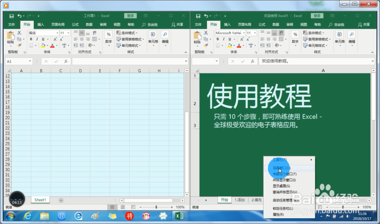380x224 pixels.
Task: Open the 文件 tab in the 欢迎使用 Excel1 window
Action: [198, 24]
